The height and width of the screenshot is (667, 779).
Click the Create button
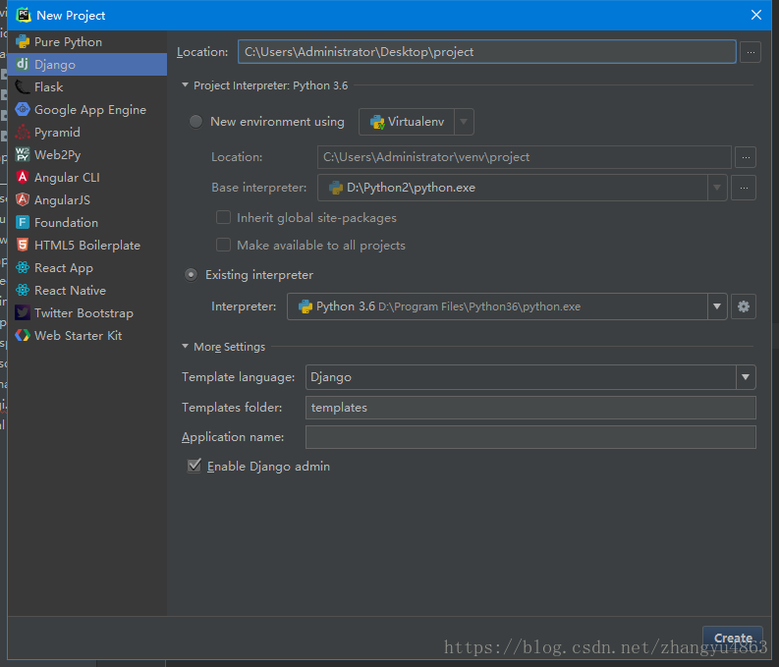pos(733,638)
